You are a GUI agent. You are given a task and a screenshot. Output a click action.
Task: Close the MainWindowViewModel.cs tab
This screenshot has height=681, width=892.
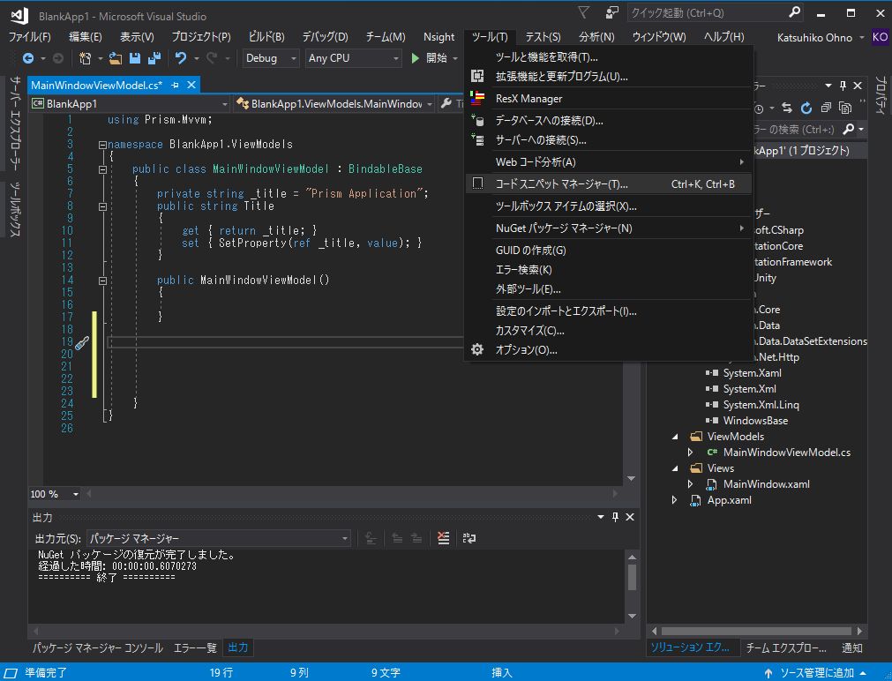pos(191,85)
